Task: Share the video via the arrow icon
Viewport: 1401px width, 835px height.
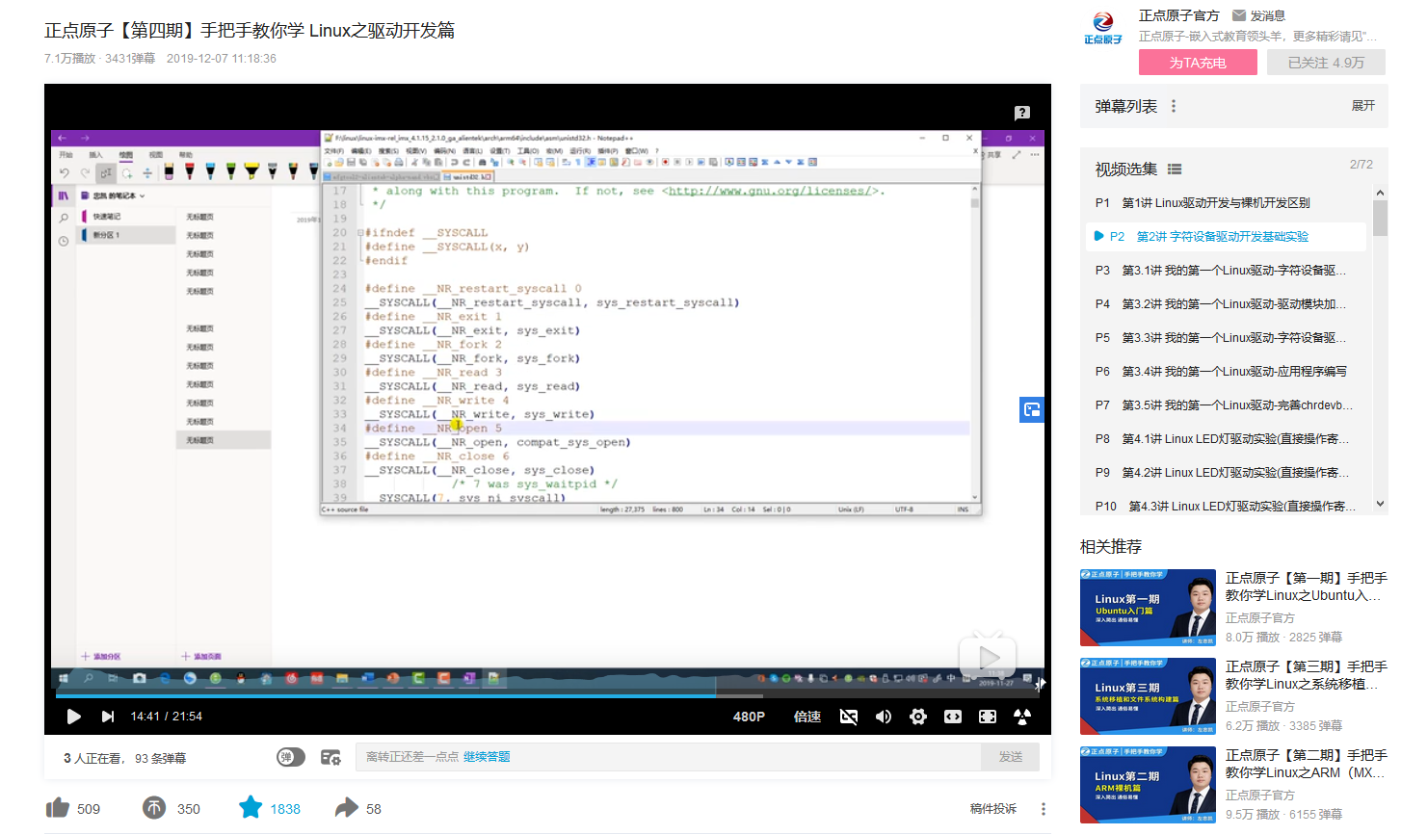Action: (346, 808)
